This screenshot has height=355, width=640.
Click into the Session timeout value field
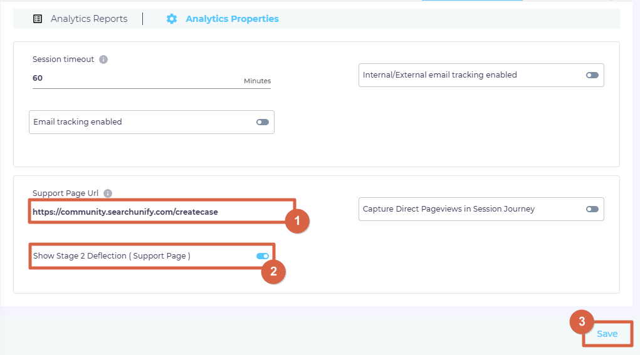point(125,79)
